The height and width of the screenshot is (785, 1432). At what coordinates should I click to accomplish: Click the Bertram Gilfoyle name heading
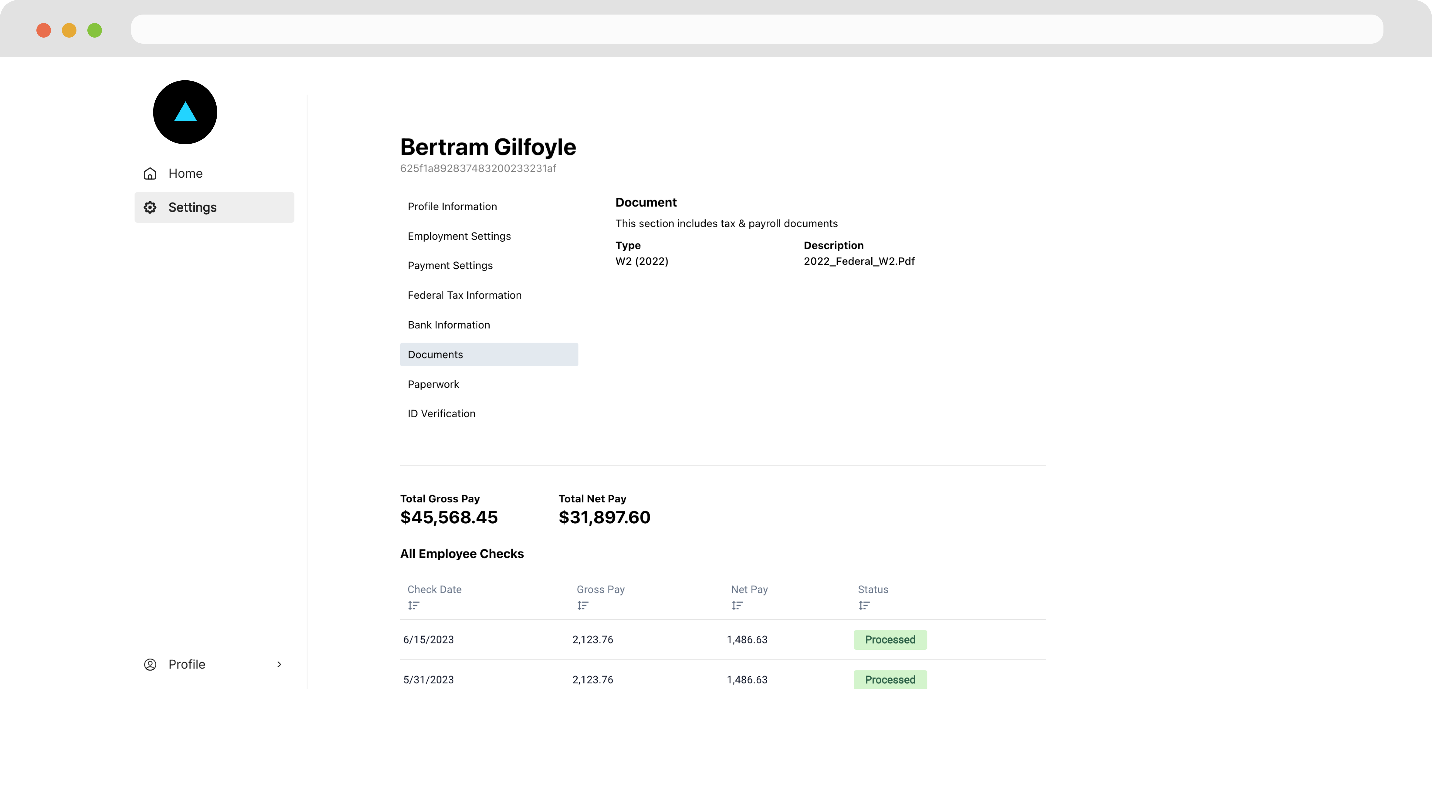(x=488, y=147)
